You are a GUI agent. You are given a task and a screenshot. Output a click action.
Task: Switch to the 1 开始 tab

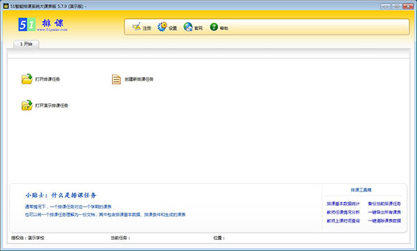[x=26, y=44]
